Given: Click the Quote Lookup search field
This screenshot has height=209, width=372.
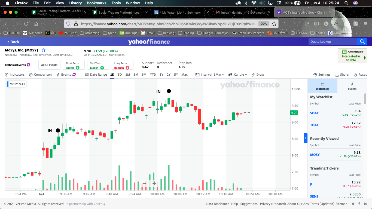Looking at the screenshot, I should [333, 42].
